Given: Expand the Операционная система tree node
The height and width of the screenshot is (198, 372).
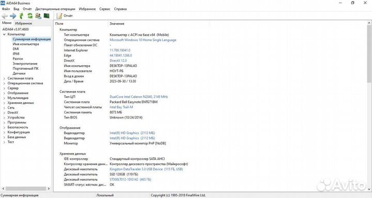Looking at the screenshot, I should (x=4, y=83).
